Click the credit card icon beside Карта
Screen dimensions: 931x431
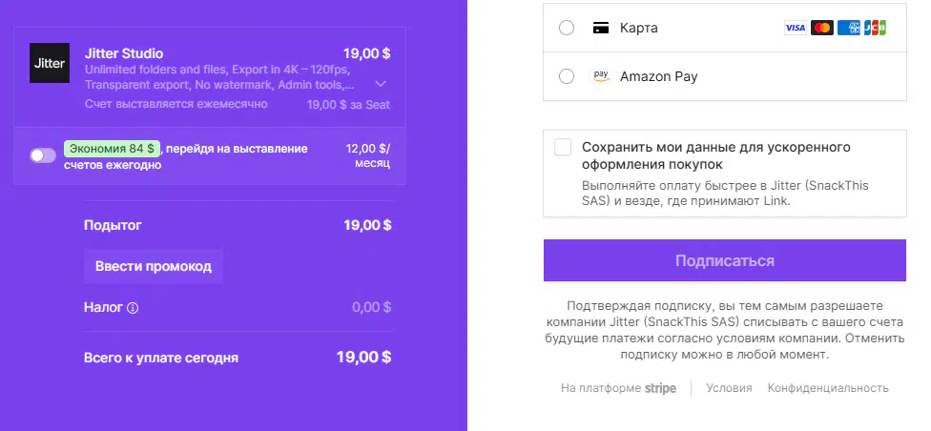(601, 28)
